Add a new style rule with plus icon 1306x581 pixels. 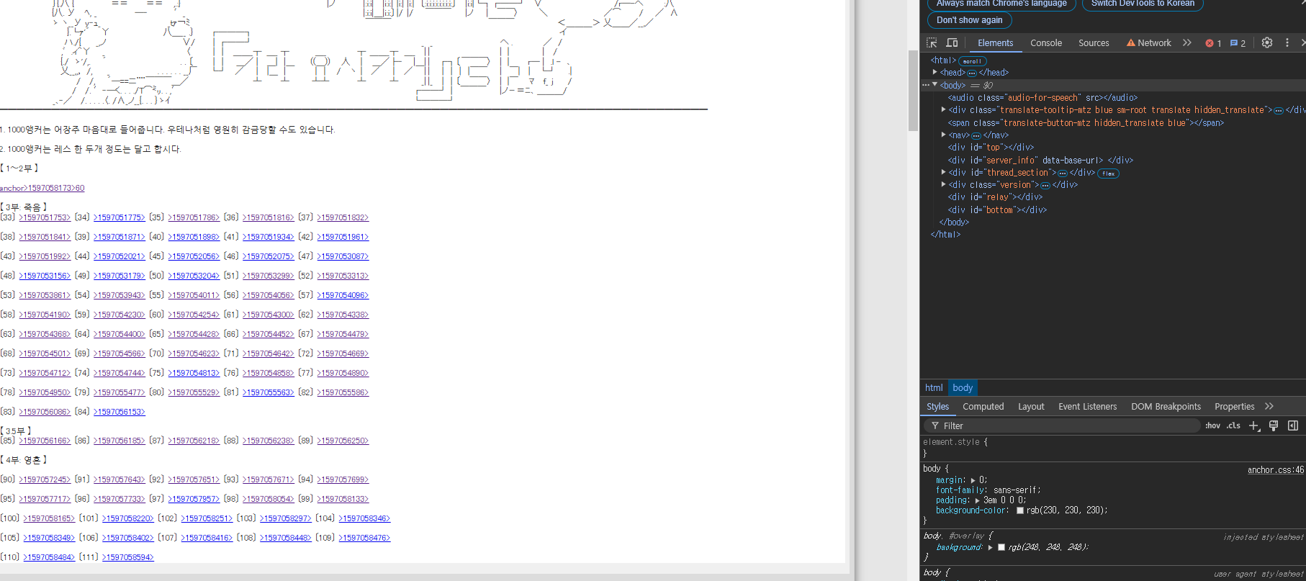click(1254, 426)
